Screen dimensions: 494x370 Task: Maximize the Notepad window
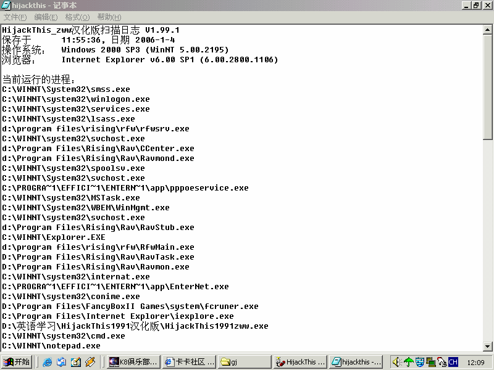(475, 6)
